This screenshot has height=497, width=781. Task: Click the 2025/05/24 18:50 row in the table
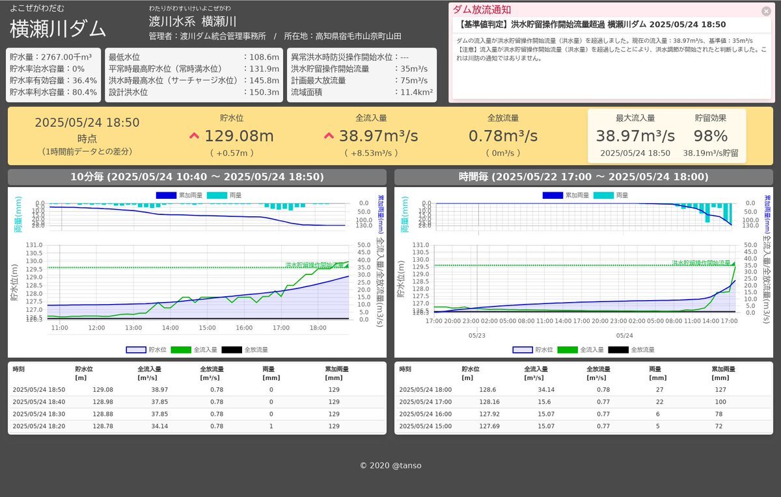pyautogui.click(x=197, y=390)
